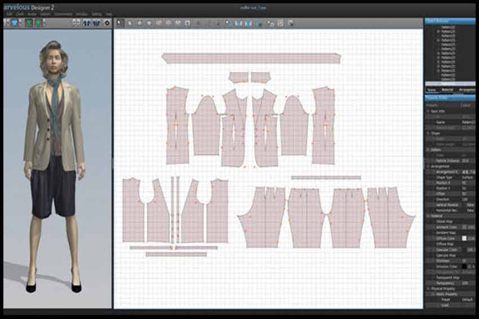Click the last icon in the 2D pattern toolbar
The height and width of the screenshot is (319, 479).
(x=290, y=23)
